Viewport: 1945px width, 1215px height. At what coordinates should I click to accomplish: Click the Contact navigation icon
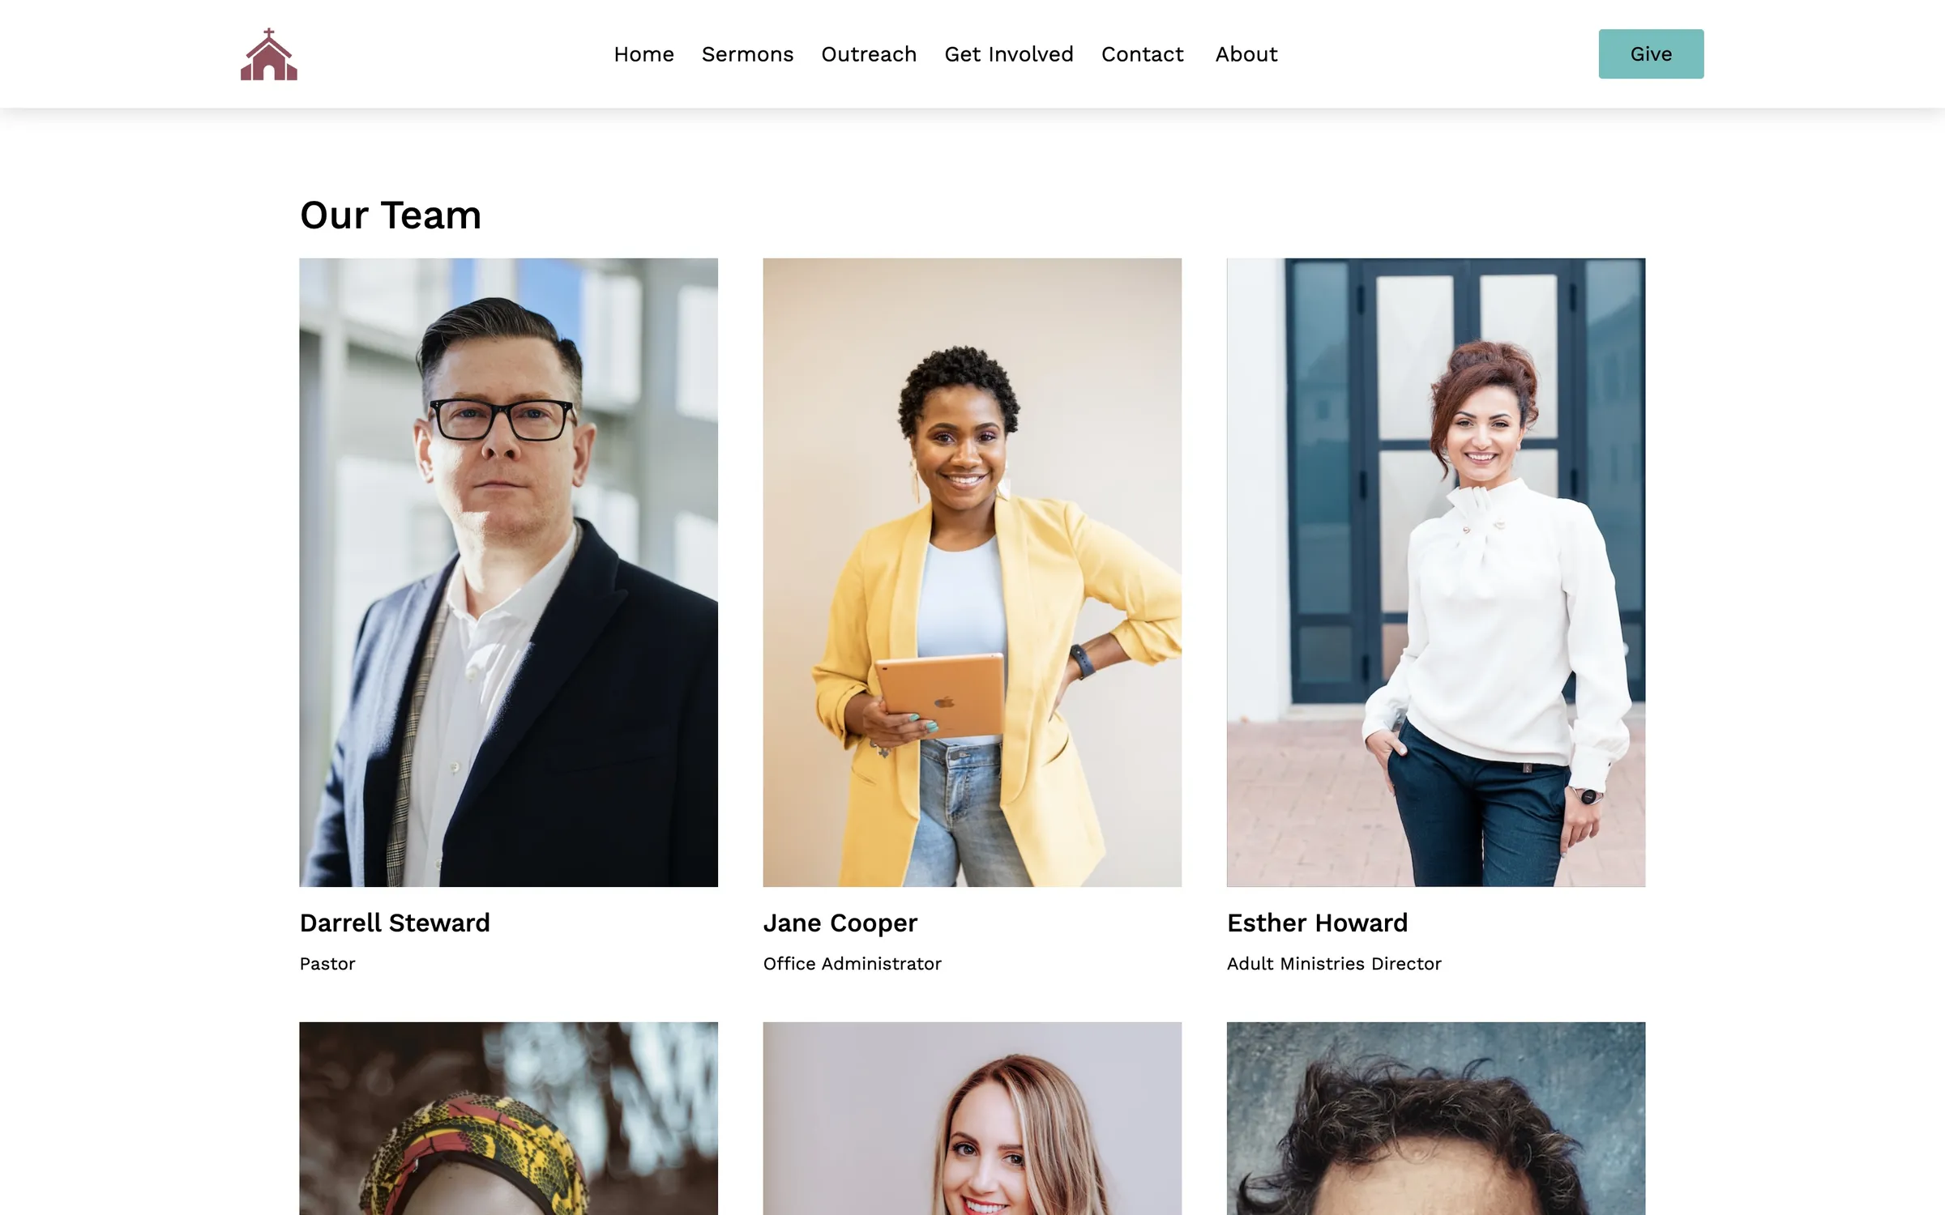(1143, 53)
